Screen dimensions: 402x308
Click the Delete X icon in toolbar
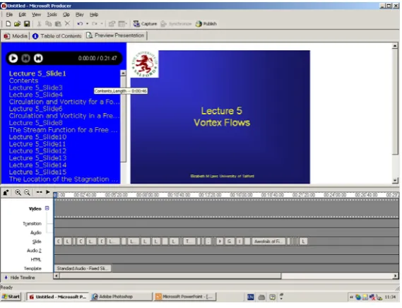(x=67, y=23)
